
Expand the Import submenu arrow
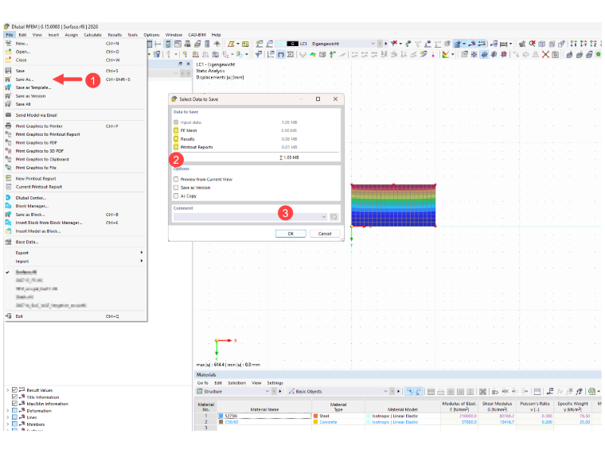coord(142,261)
